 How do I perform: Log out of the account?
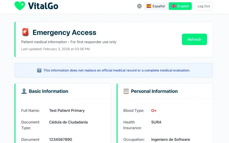(203, 6)
